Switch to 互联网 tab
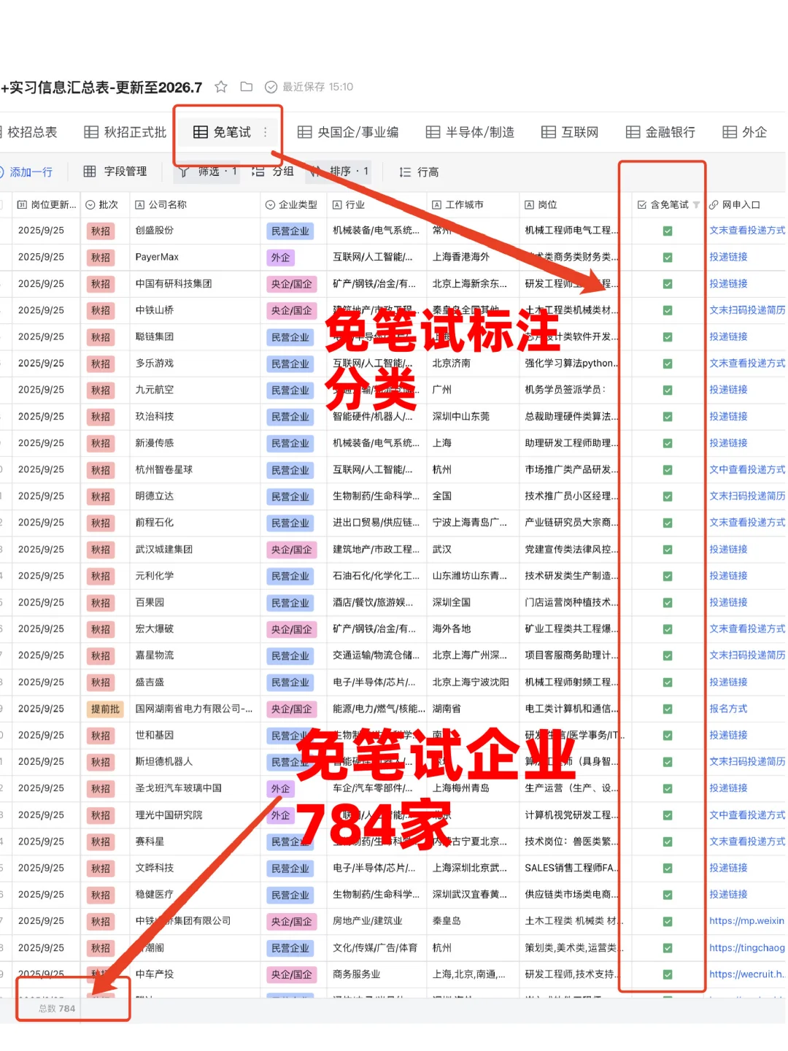This screenshot has width=788, height=1051. click(570, 132)
